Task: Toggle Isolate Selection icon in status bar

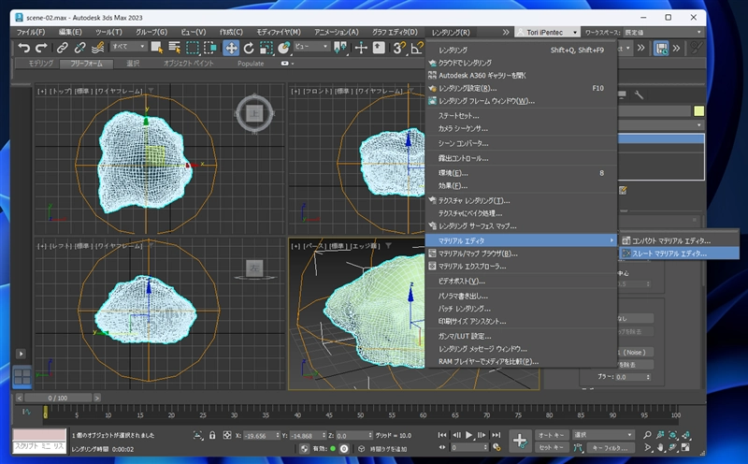Action: click(x=197, y=435)
